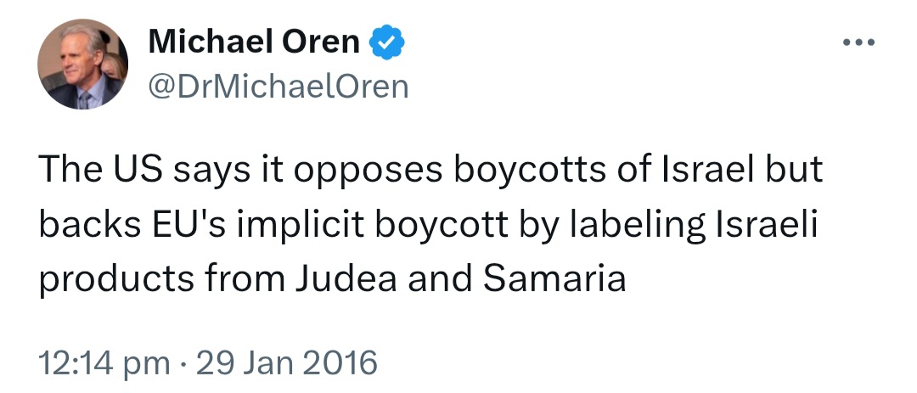Click the word "Israel" in the first line
The width and height of the screenshot is (917, 393).
(x=705, y=169)
